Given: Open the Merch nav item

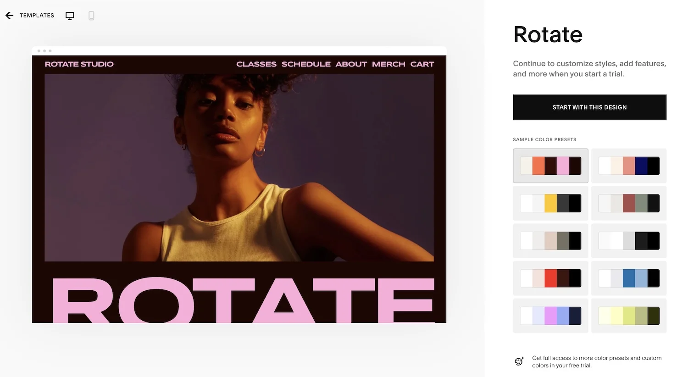Looking at the screenshot, I should tap(388, 64).
